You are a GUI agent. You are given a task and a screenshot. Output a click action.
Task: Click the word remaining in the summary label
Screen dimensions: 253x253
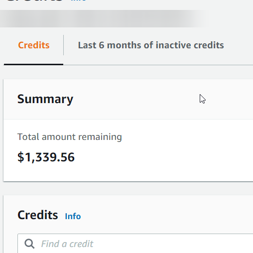[x=100, y=137]
